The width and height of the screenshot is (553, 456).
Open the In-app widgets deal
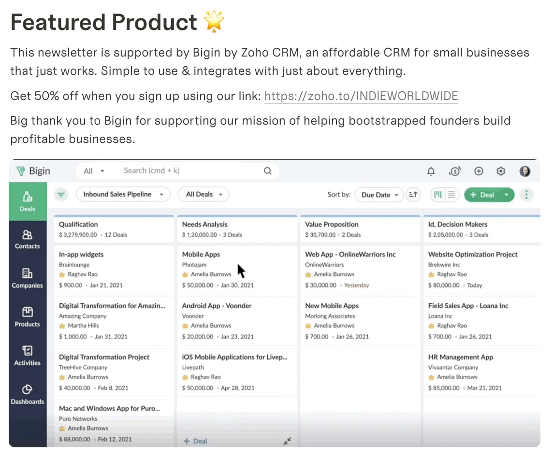[114, 270]
